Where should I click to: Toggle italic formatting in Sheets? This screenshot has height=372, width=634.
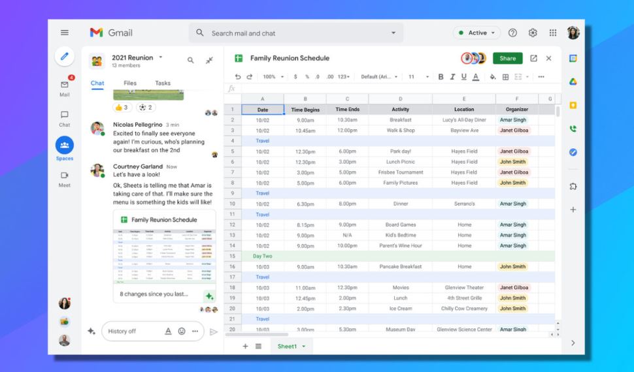[452, 77]
